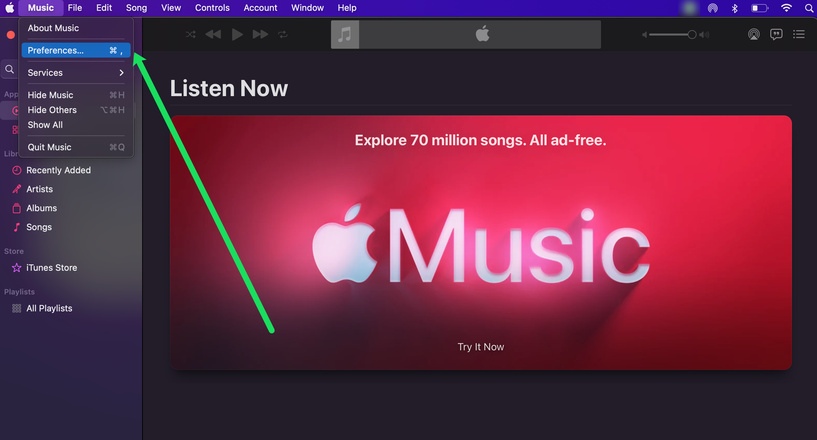This screenshot has width=817, height=440.
Task: Show lyrics with the speech bubble icon
Action: pyautogui.click(x=776, y=35)
